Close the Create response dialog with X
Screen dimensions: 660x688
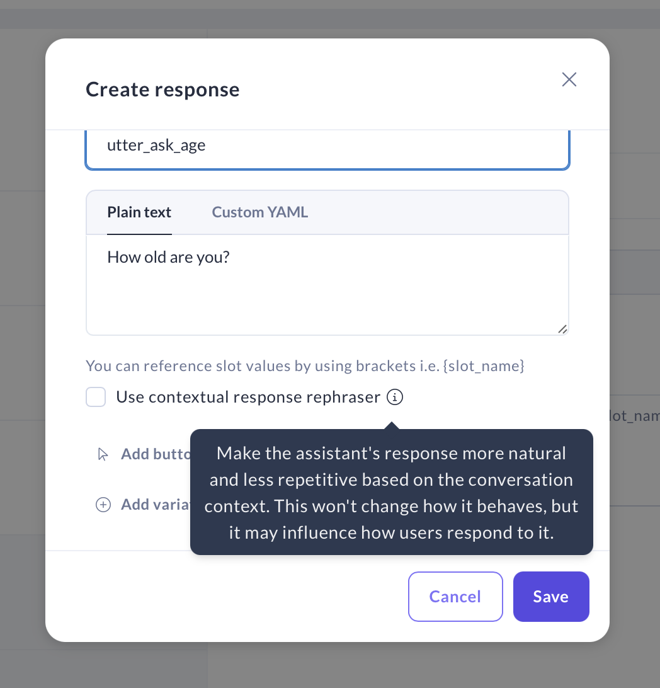(x=569, y=79)
